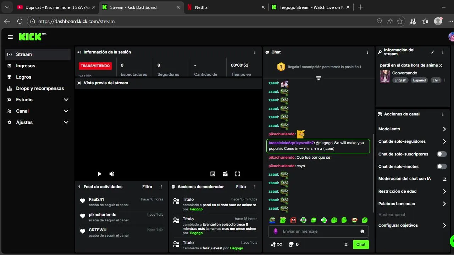Click the TRANSMITIENDO status badge

coord(95,66)
